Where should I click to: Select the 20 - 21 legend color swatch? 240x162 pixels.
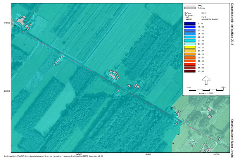190,30
